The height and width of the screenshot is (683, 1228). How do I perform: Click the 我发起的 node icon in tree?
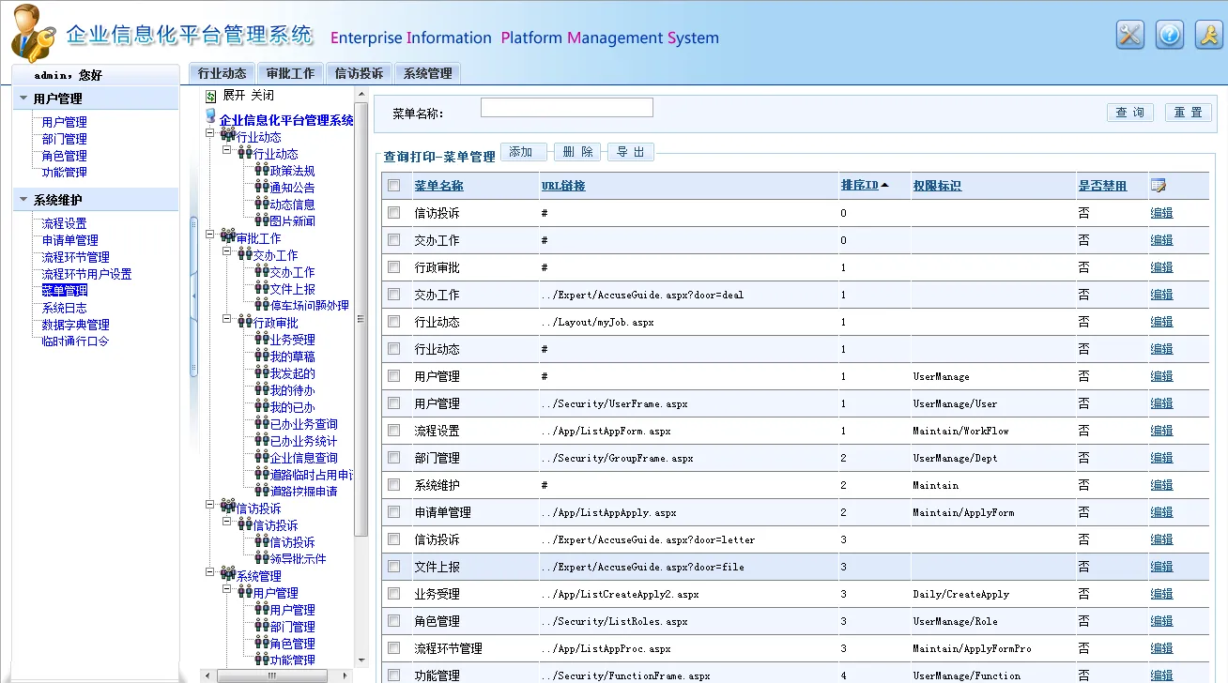(262, 373)
